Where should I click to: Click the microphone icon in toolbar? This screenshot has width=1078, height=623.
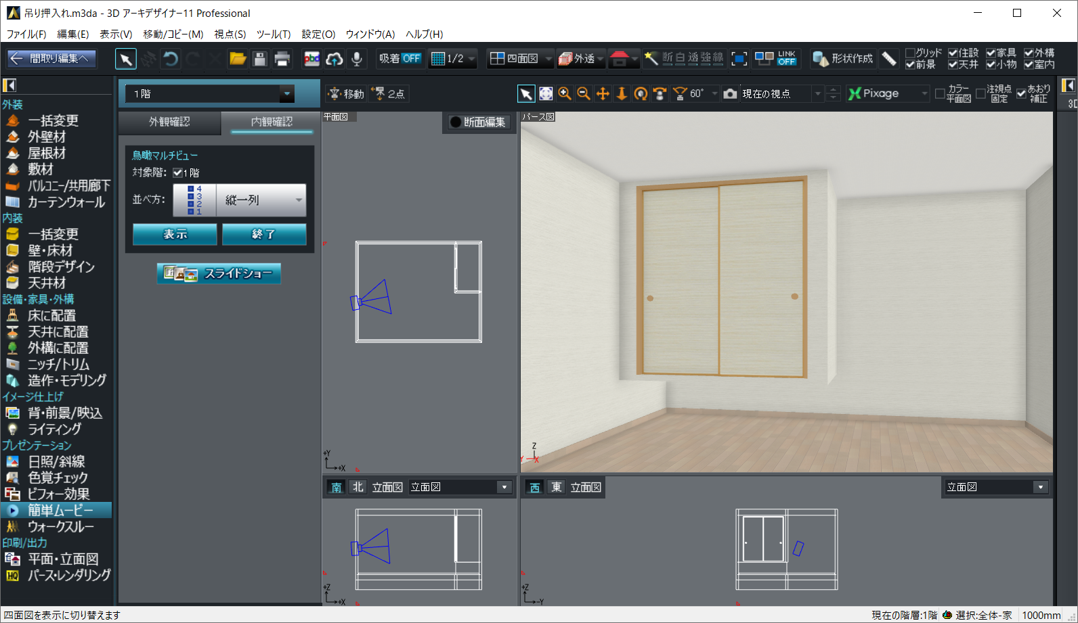tap(357, 59)
